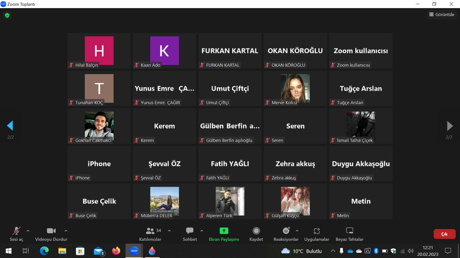Viewport: 460px width, 258px height.
Task: Expand the arrow next to Katılımcılar
Action: [x=169, y=231]
